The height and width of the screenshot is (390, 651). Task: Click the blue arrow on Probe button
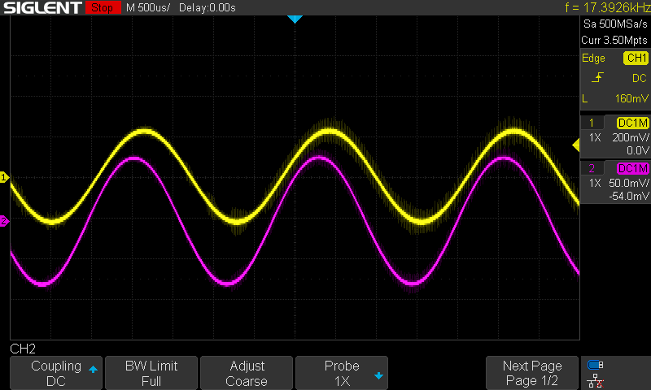(378, 376)
